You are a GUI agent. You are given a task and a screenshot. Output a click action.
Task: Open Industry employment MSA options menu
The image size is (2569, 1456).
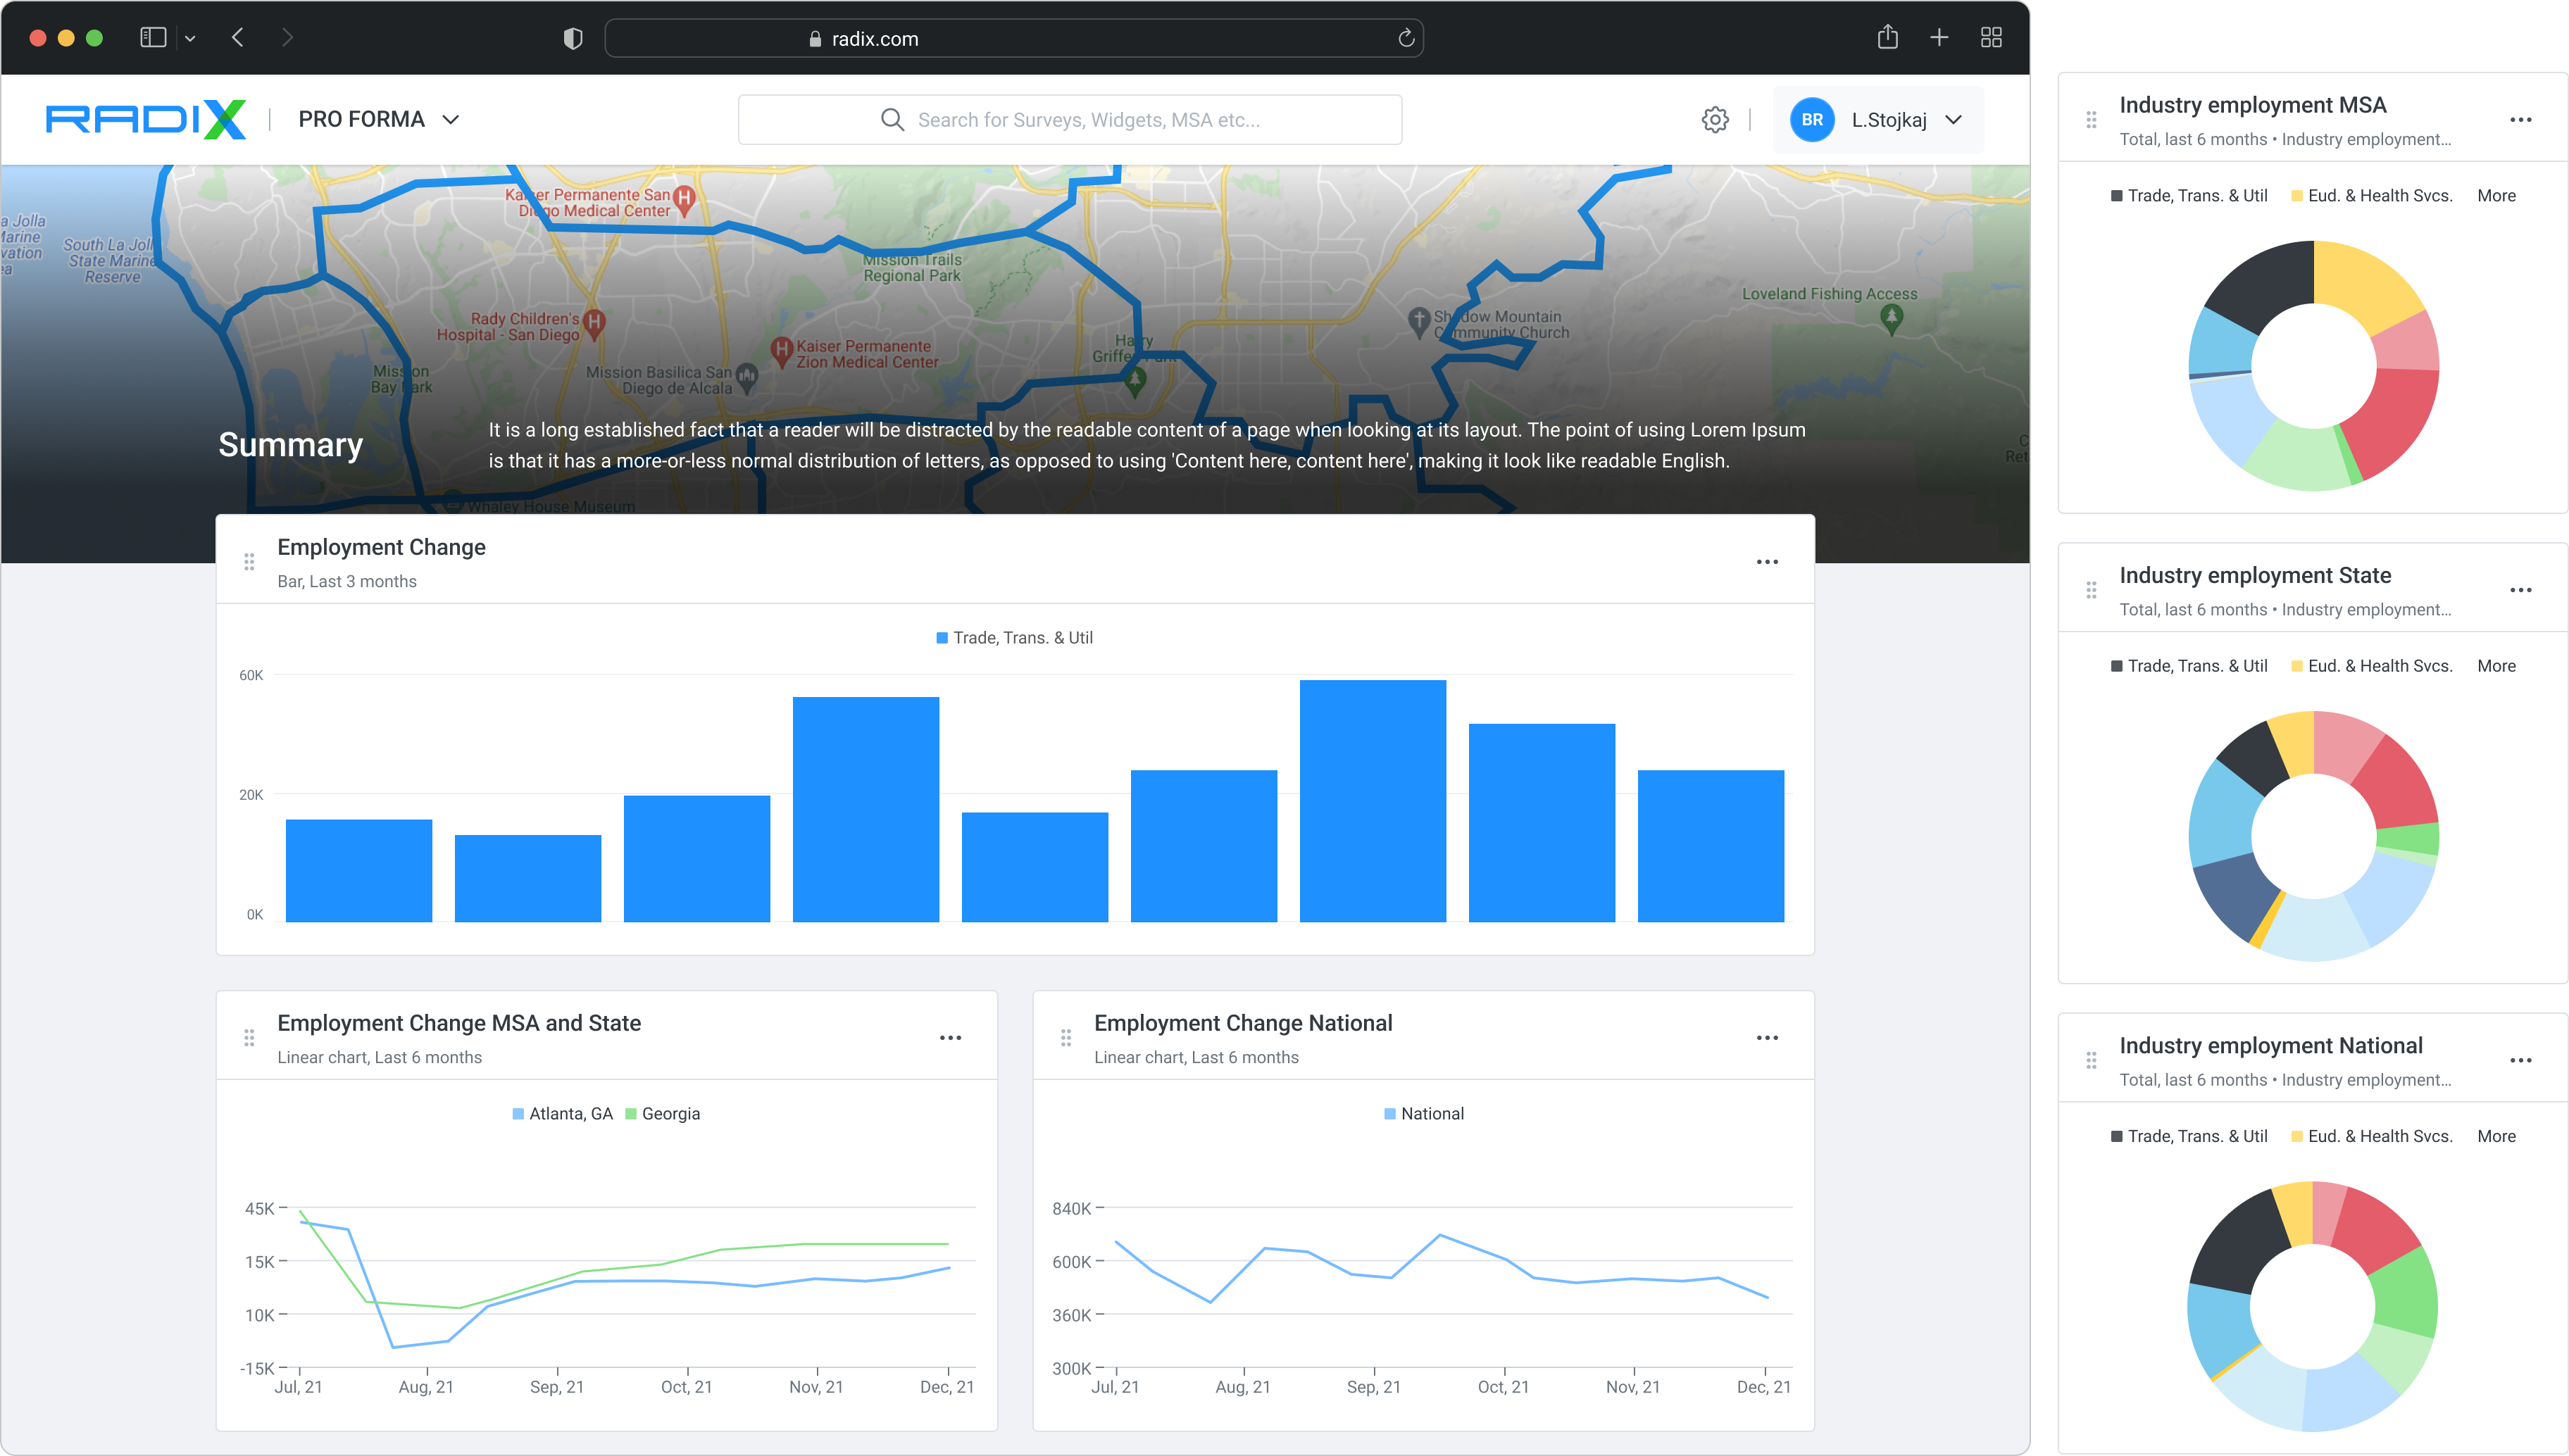2520,120
